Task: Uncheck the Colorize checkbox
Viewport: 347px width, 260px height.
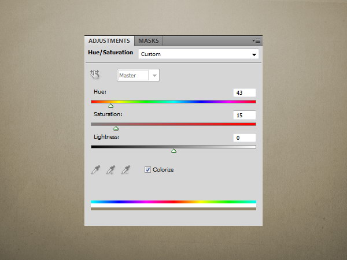Action: point(147,170)
